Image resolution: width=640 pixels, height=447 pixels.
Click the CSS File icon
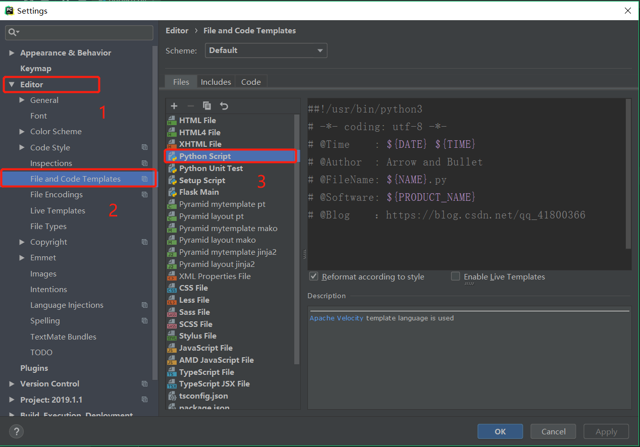coord(172,288)
